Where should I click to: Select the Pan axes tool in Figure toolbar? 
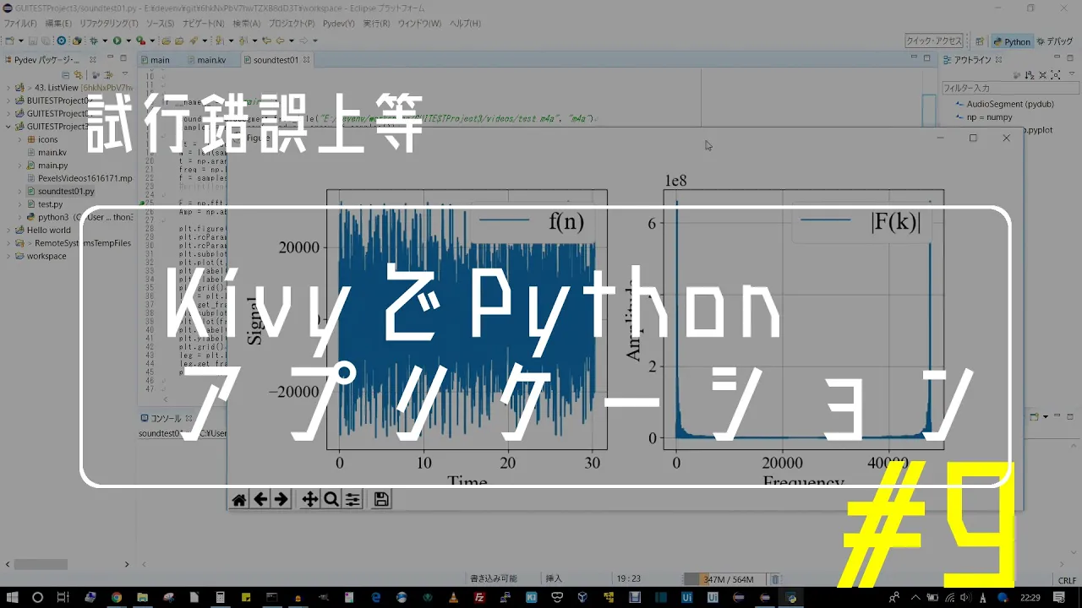(310, 500)
